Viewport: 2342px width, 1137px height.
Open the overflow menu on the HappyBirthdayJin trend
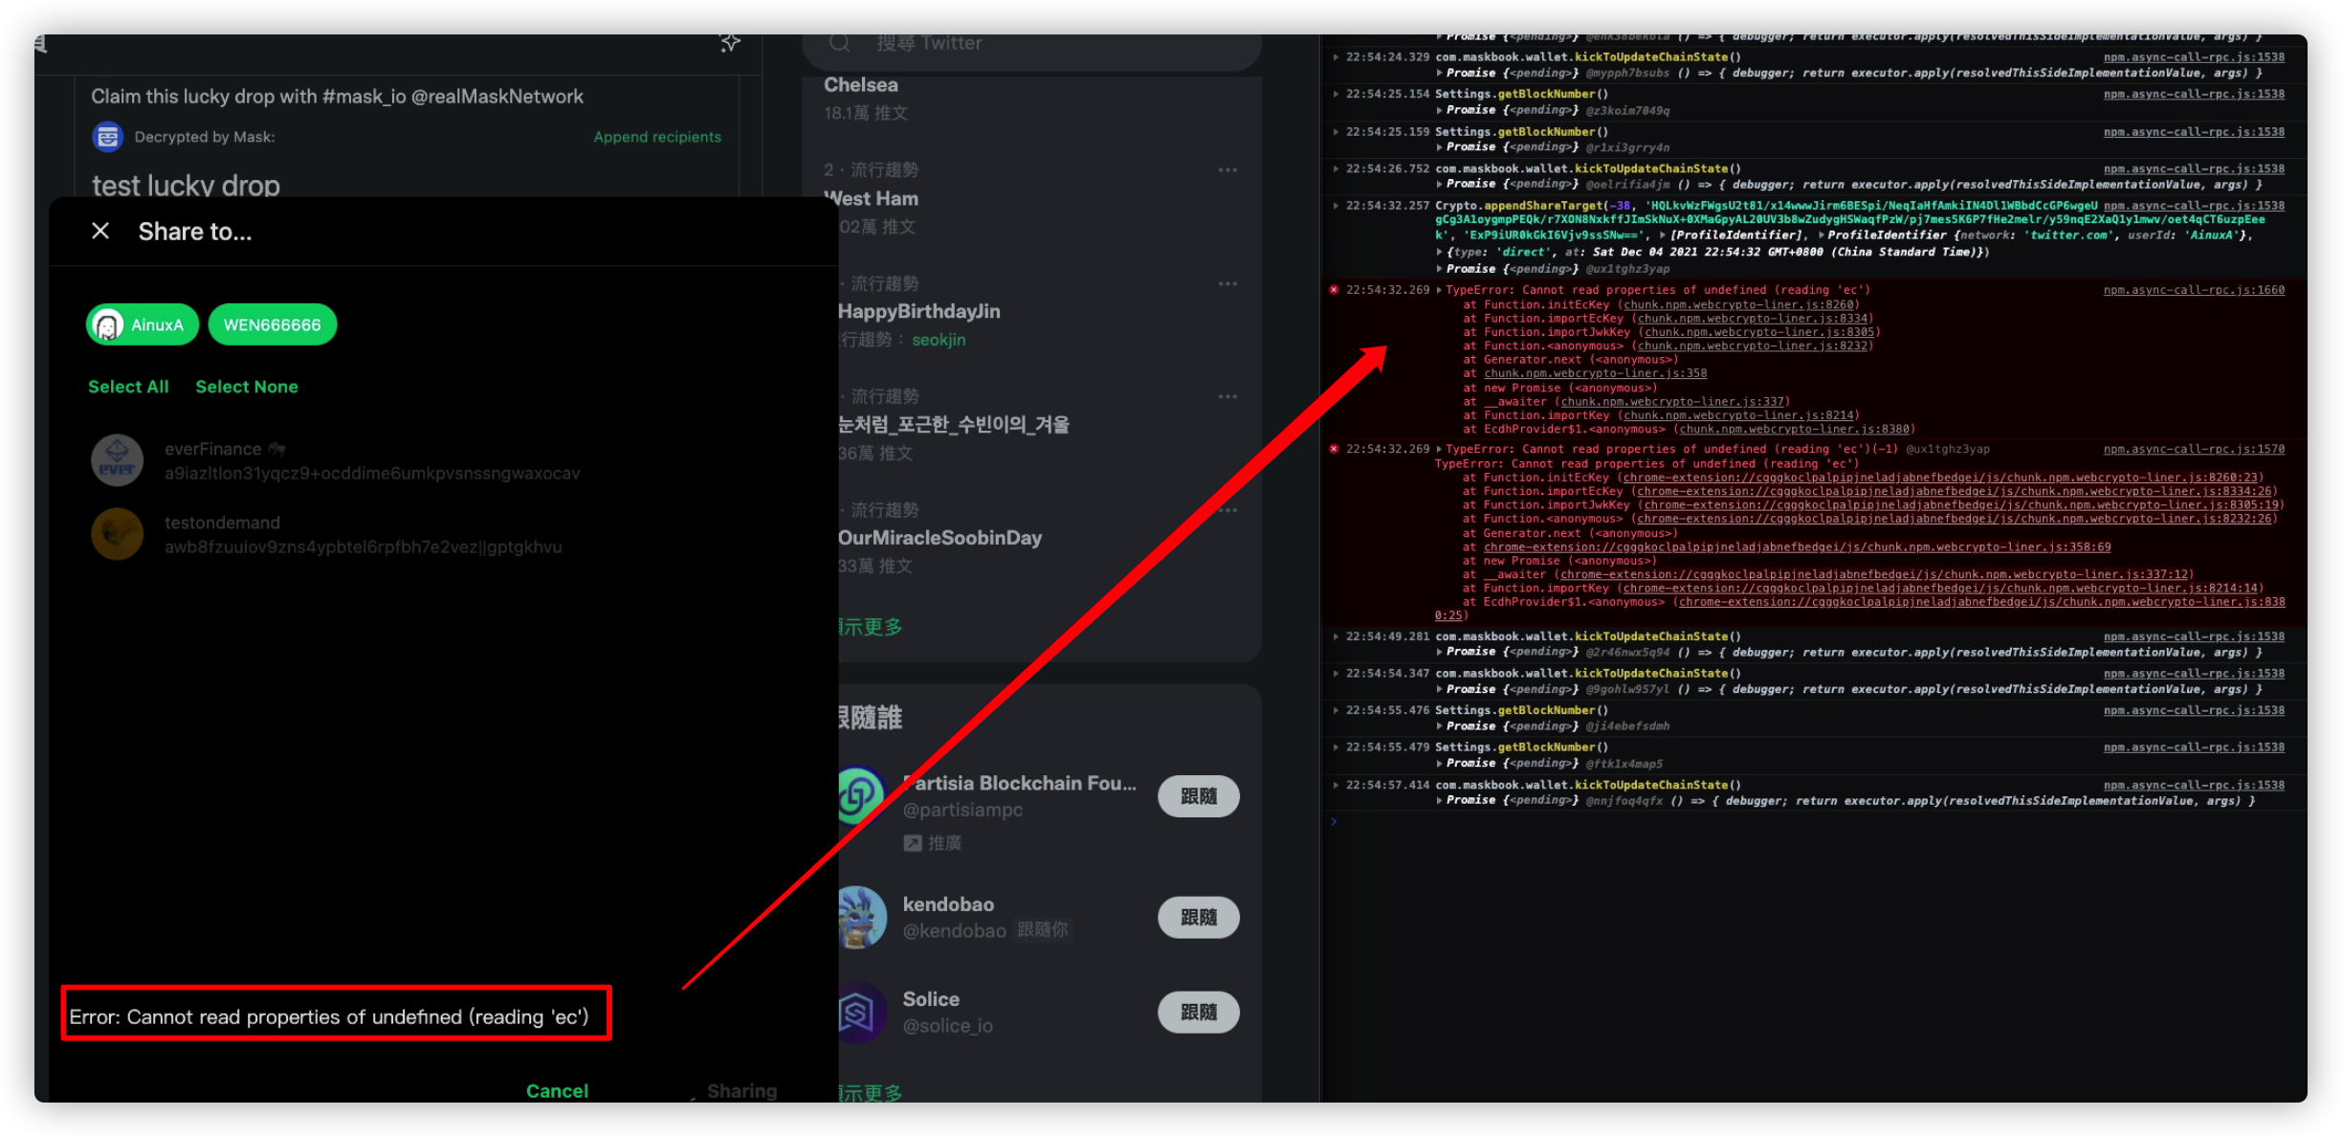pyautogui.click(x=1227, y=283)
